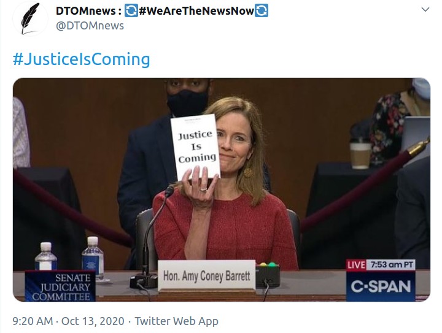Click the 7:53 am PT time overlay
The height and width of the screenshot is (333, 442).
[391, 265]
